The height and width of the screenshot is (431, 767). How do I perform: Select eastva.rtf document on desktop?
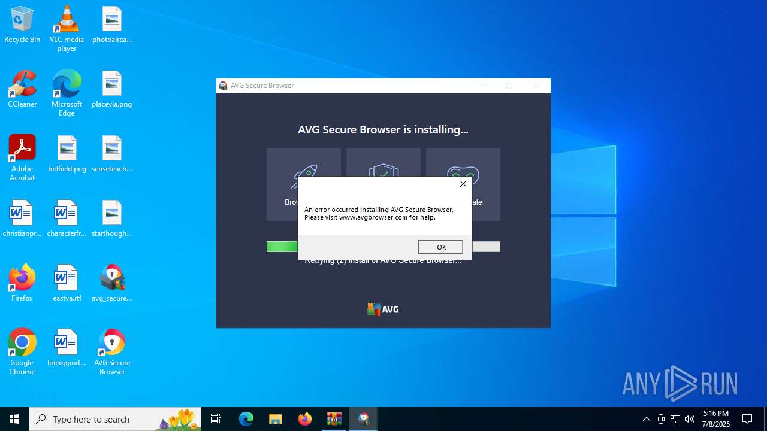pos(67,284)
